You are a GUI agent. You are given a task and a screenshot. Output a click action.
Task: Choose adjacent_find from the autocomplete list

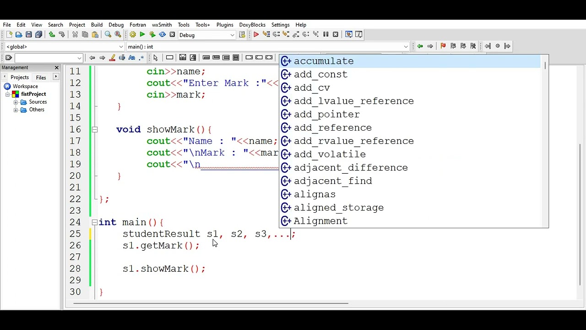click(410, 181)
